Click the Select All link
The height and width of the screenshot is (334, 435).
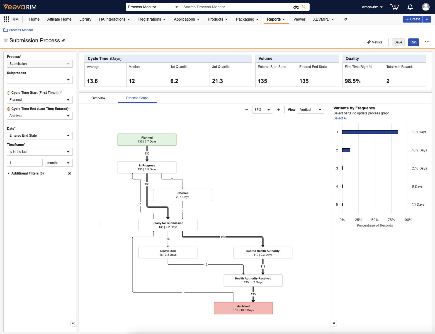pyautogui.click(x=340, y=118)
